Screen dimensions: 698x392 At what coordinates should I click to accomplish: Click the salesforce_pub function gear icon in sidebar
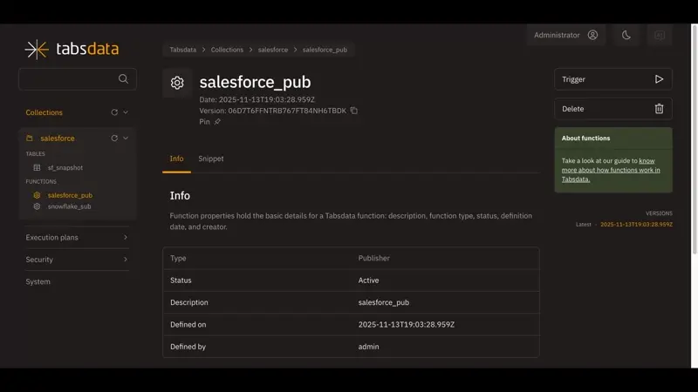37,195
